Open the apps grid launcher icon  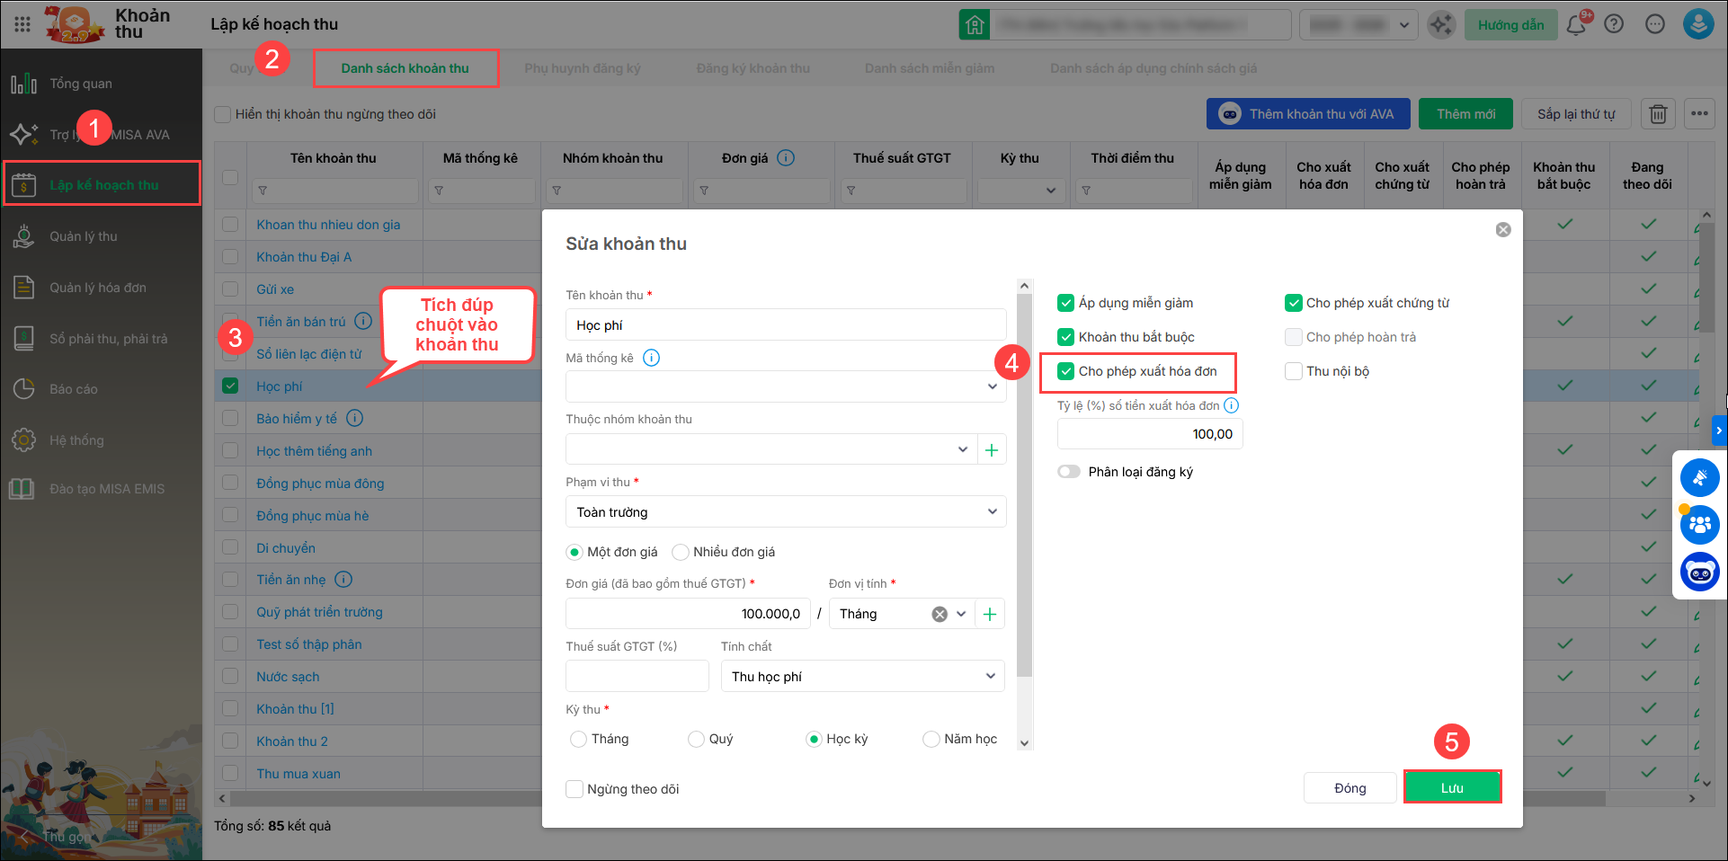coord(22,24)
